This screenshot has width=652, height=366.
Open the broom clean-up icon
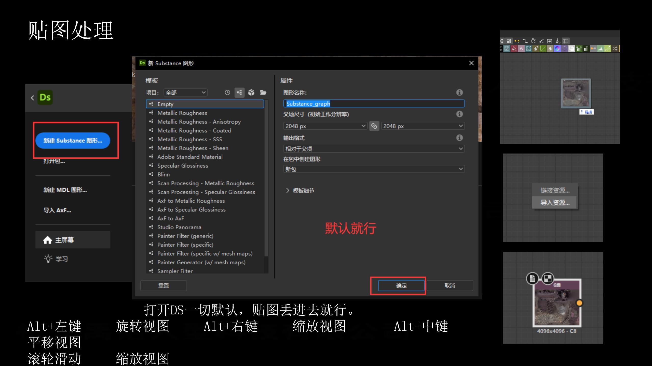pos(558,41)
